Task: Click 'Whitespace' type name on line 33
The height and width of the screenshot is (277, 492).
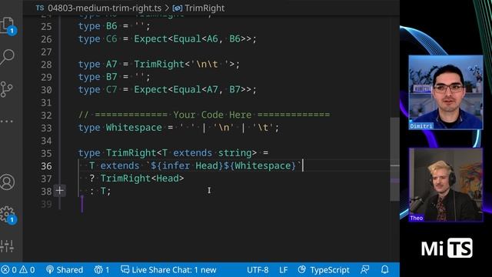Action: point(134,128)
